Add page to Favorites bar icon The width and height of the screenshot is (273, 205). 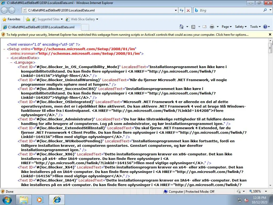pos(28,19)
